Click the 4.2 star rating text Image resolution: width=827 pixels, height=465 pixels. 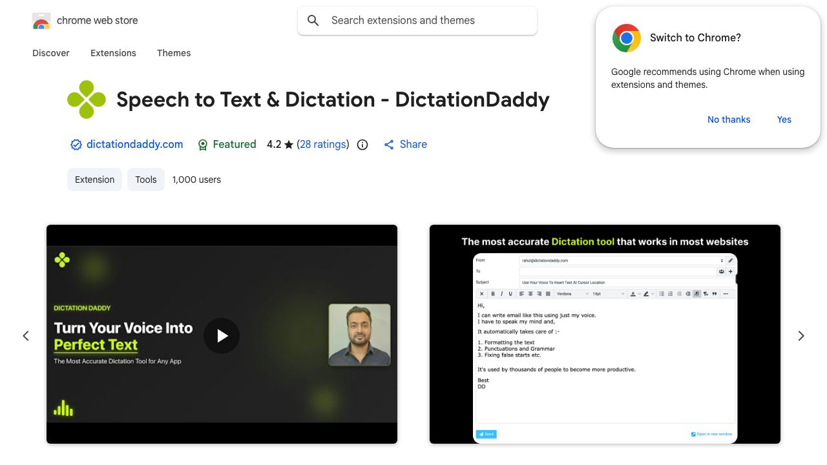click(280, 144)
